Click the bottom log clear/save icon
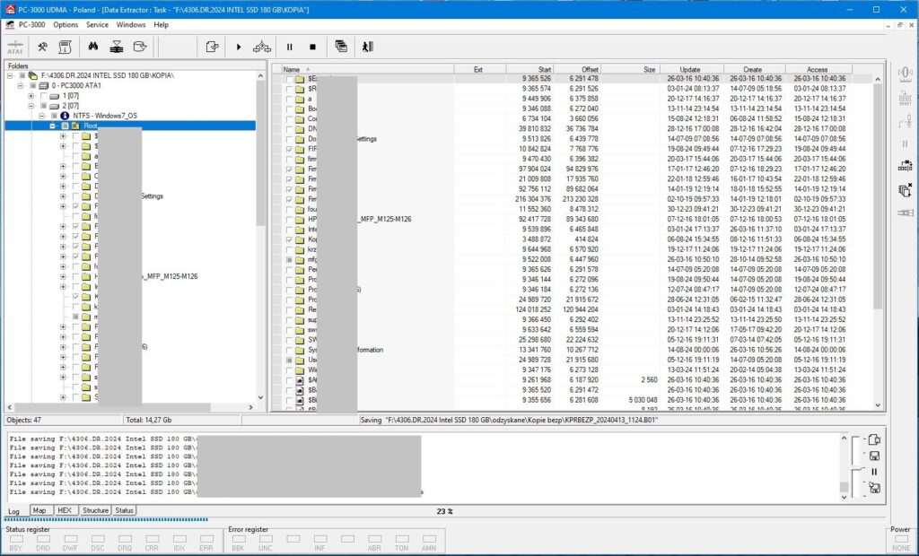 point(874,488)
